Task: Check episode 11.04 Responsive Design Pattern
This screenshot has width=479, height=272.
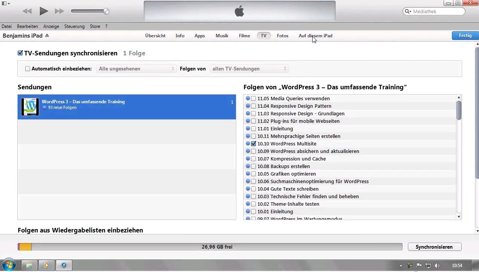Action: point(253,106)
